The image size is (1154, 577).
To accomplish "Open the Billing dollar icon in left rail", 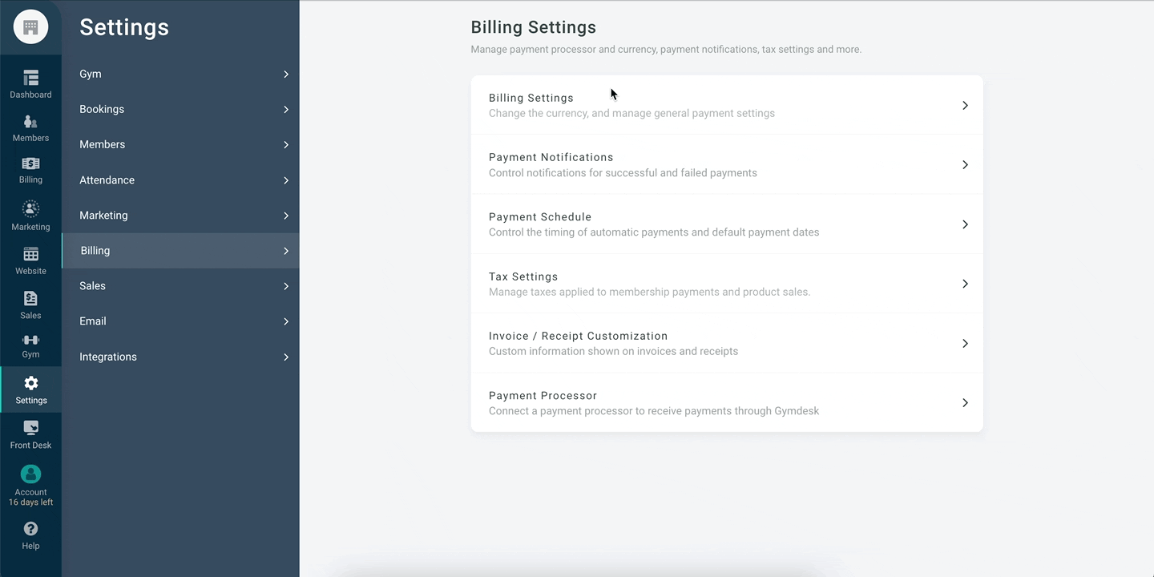I will coord(30,164).
